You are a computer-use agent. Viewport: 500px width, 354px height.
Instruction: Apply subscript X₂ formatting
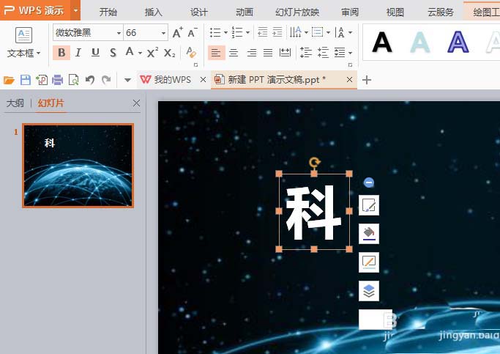[x=169, y=53]
